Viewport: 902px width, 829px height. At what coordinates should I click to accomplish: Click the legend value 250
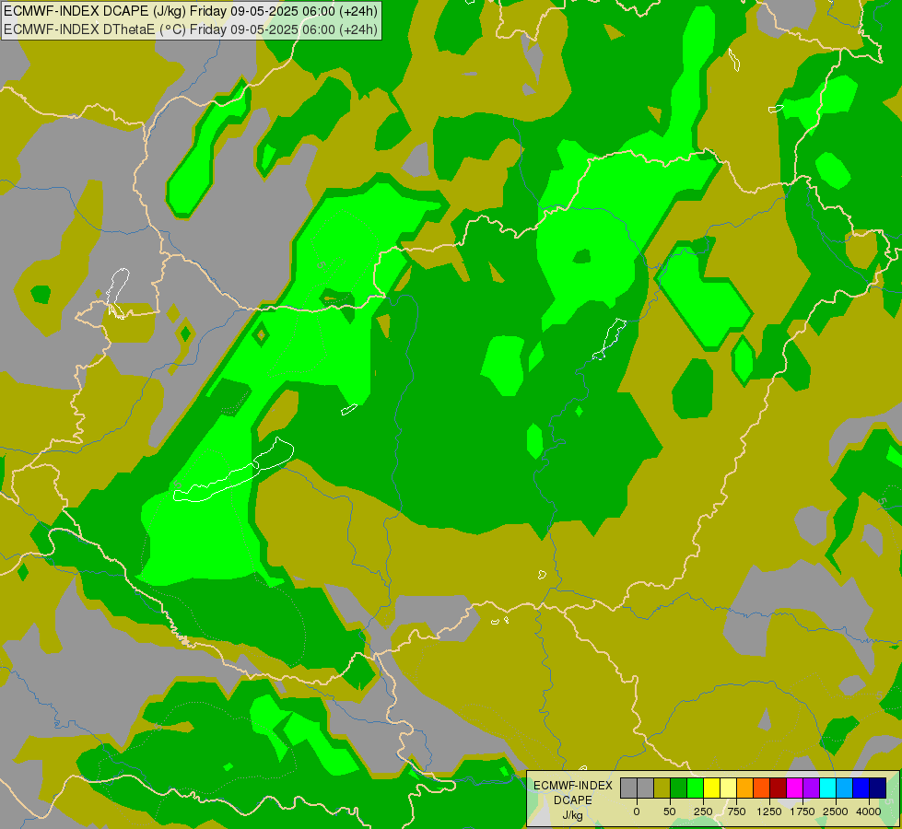(703, 811)
